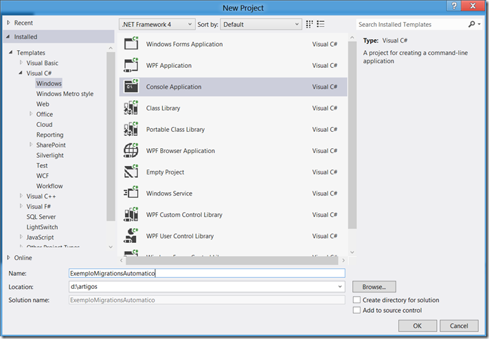Image resolution: width=489 pixels, height=339 pixels.
Task: Click the template list scroll-down arrow
Action: (x=352, y=252)
